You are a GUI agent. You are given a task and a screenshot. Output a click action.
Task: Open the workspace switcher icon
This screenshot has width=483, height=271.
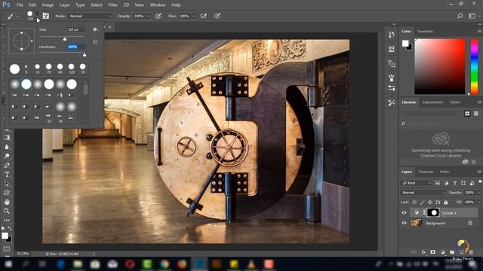coord(472,16)
